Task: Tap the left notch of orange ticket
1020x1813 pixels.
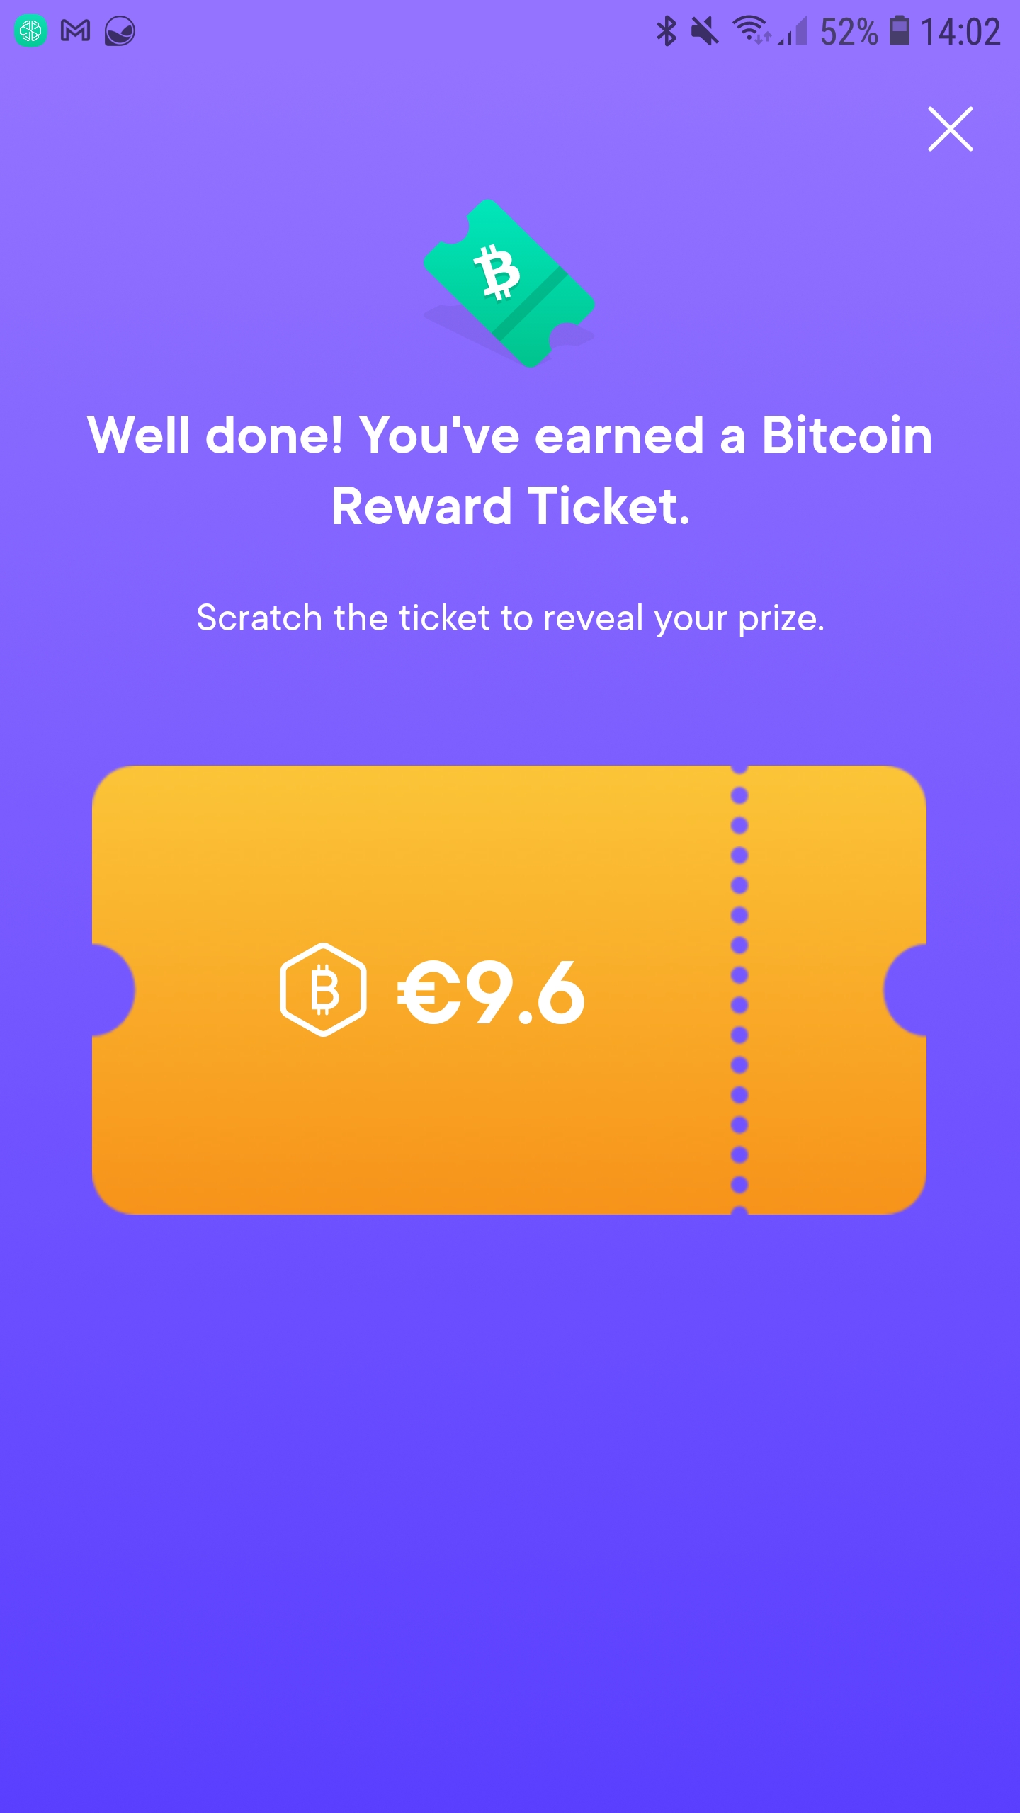Action: (x=112, y=989)
